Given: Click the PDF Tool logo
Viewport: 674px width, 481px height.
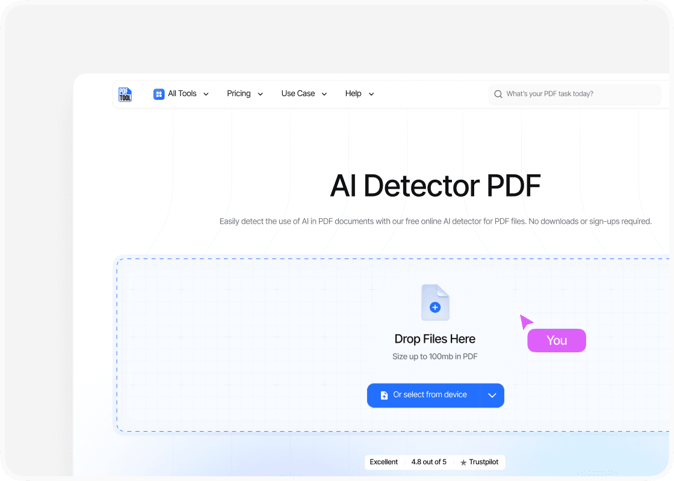Looking at the screenshot, I should [125, 94].
